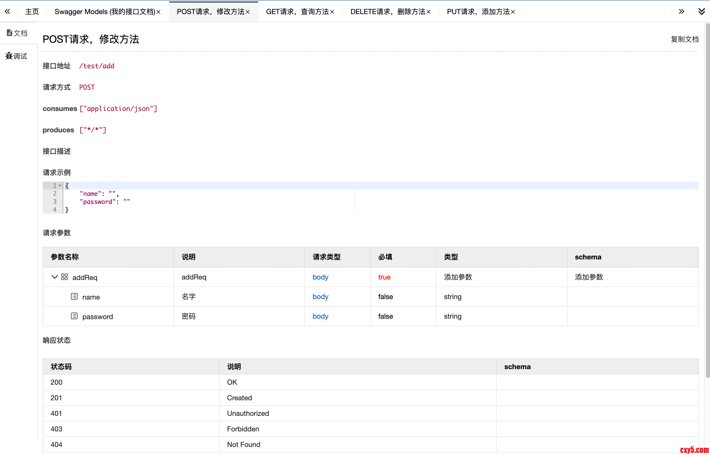Close the PUT请求 添加方法 tab
The height and width of the screenshot is (455, 710).
click(513, 12)
